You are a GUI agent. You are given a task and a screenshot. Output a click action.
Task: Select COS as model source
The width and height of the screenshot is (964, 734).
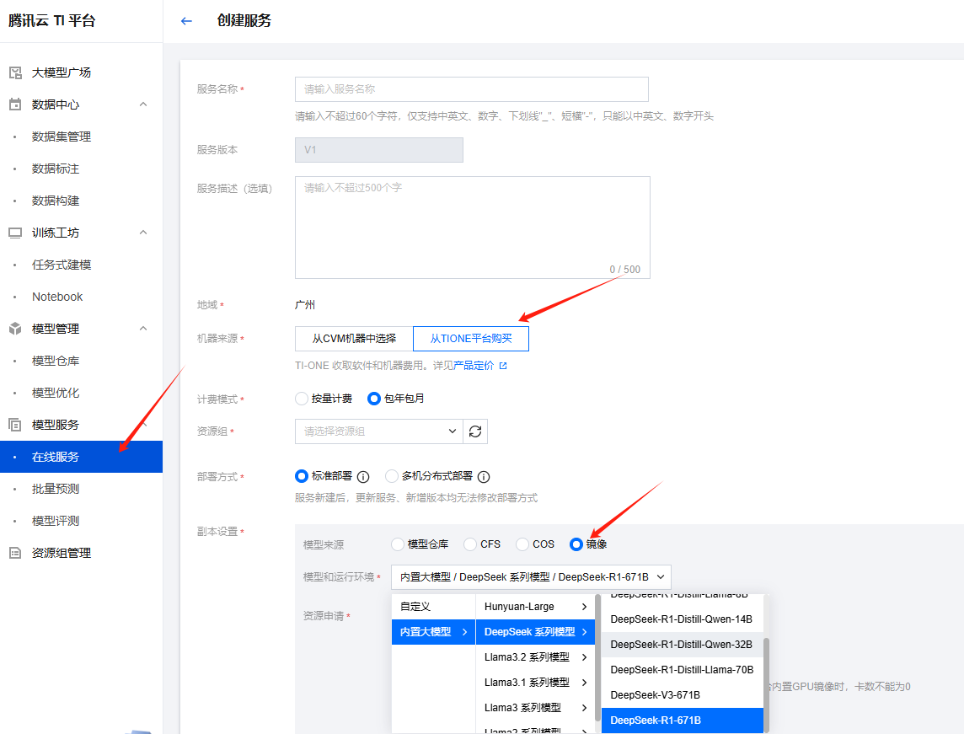tap(522, 544)
